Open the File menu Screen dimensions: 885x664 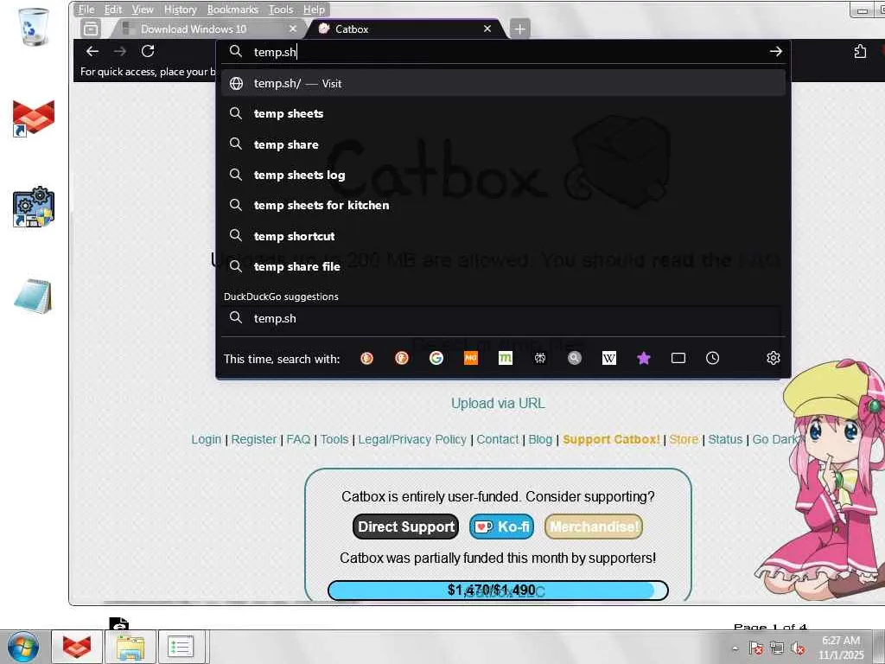coord(86,10)
